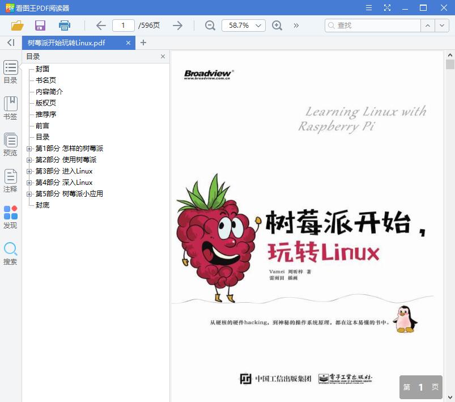Select the 第1部分 怎样的树莓派 outline text
The width and height of the screenshot is (455, 402).
click(69, 149)
